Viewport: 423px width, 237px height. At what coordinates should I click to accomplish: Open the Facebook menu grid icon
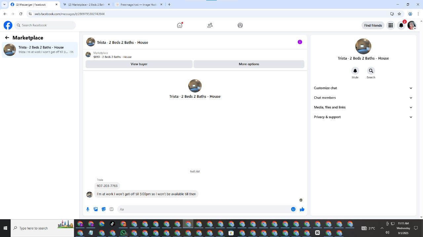391,25
